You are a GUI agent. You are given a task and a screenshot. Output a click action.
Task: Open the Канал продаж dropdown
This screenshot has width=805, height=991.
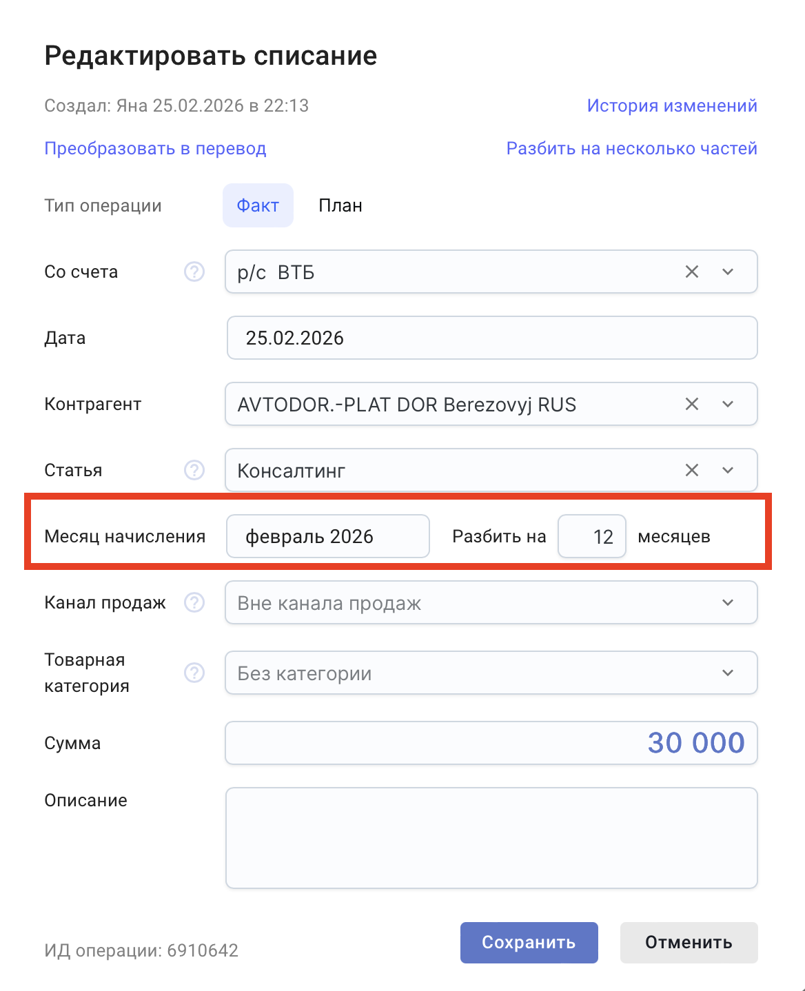728,603
